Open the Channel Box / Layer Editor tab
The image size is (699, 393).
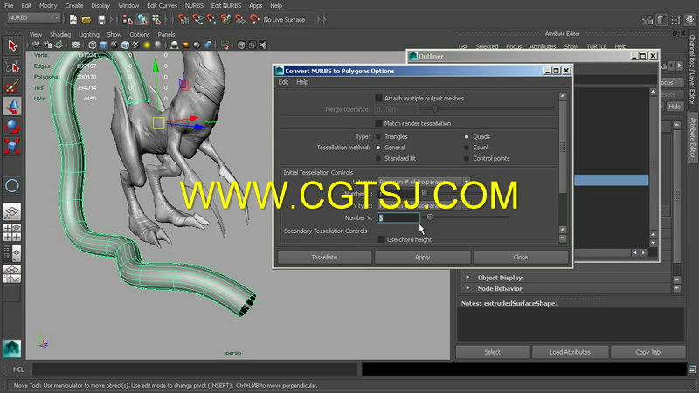[x=692, y=68]
